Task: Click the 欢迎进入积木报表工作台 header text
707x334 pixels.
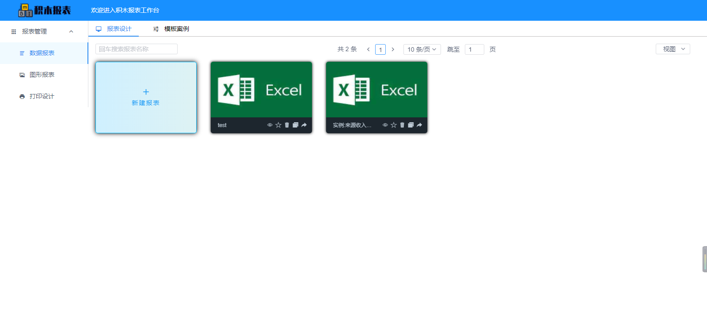Action: 125,10
